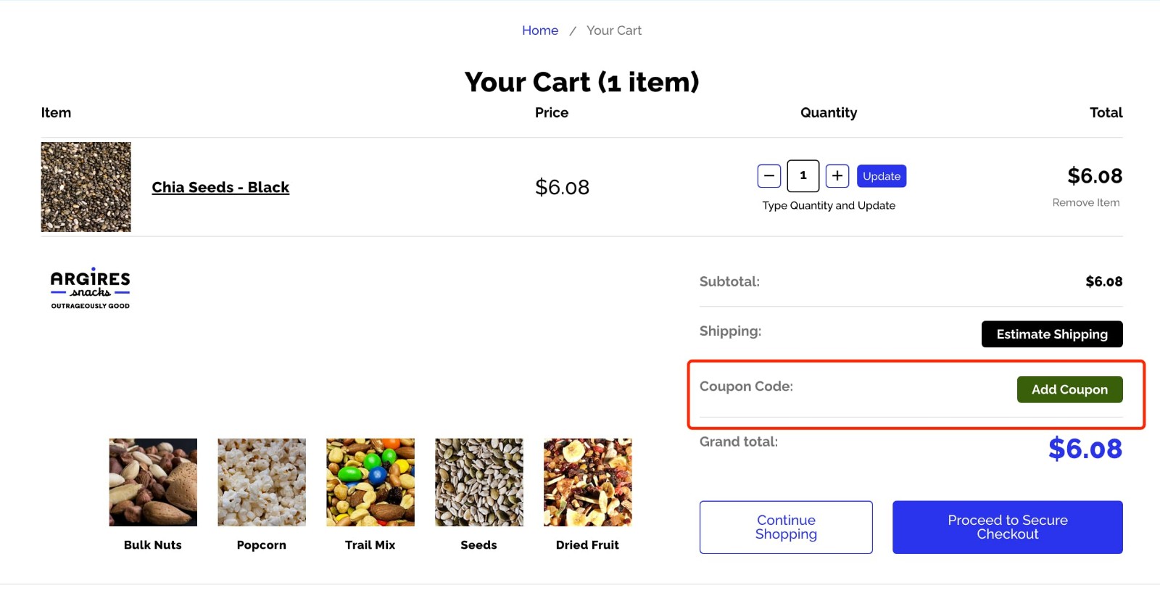Click the Update quantity button
The width and height of the screenshot is (1160, 609).
(x=882, y=175)
